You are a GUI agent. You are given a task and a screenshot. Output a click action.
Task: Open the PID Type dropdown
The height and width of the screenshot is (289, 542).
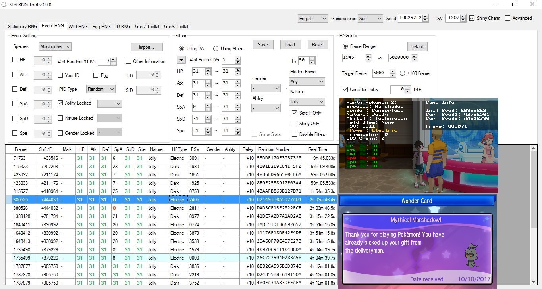(x=100, y=89)
